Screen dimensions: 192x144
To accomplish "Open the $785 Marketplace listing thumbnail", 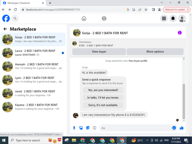I will tap(74, 43).
